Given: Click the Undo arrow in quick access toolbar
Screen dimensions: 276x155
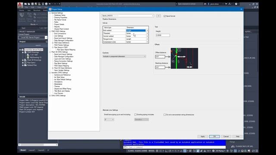Looking at the screenshot, I should [50, 4].
